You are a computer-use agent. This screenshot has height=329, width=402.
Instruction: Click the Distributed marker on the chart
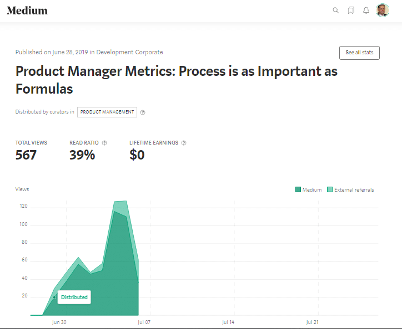[54, 297]
